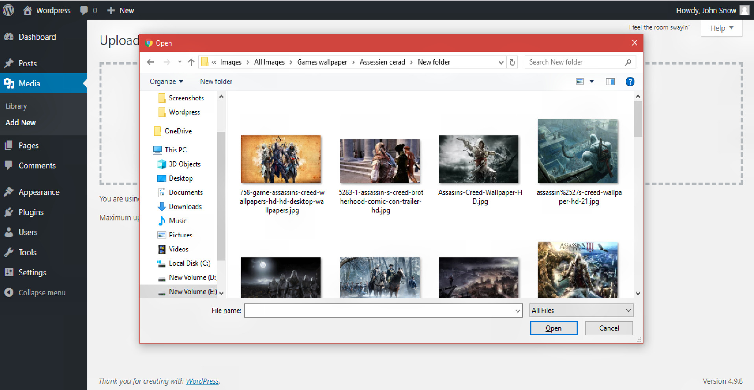Open Dashboard from the sidebar
Screen dimensions: 754x390
[x=37, y=37]
